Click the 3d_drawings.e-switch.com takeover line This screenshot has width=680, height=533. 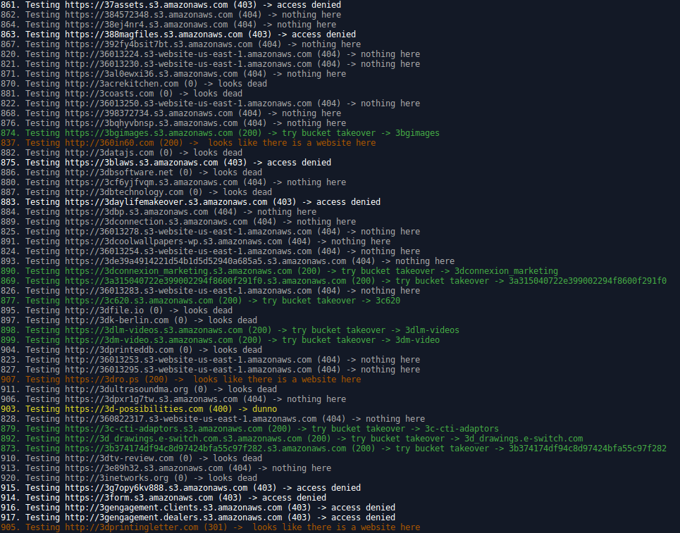[x=292, y=439]
